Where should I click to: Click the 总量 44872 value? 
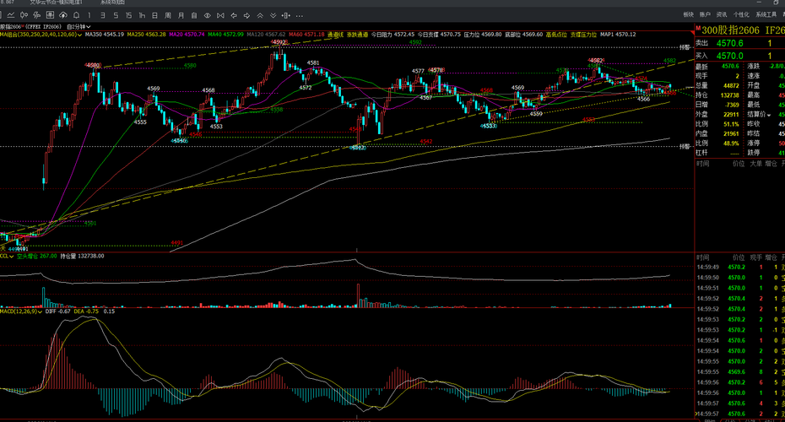coord(732,85)
